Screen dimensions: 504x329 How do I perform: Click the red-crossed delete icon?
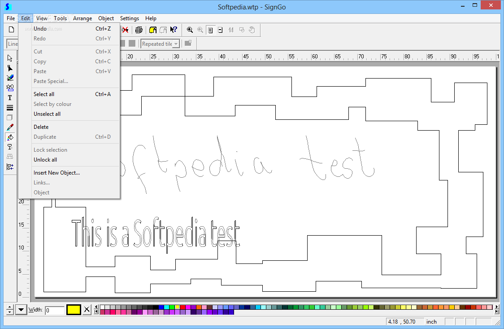point(125,30)
